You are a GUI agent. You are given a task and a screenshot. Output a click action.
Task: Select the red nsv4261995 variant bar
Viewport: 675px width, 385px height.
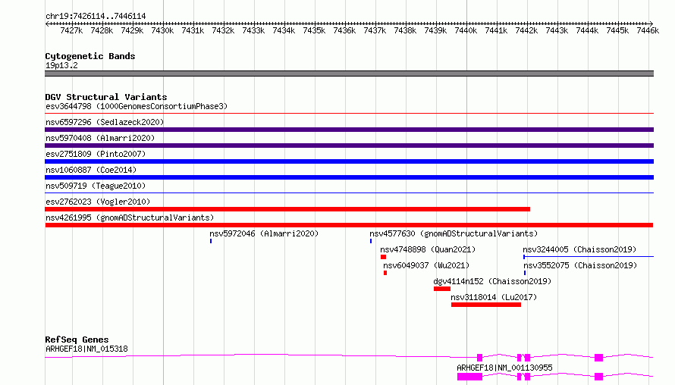[x=349, y=225]
